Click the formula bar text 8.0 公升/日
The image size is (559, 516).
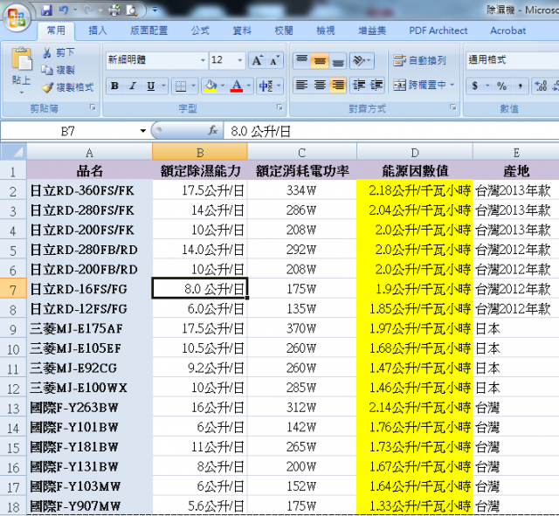click(x=260, y=132)
